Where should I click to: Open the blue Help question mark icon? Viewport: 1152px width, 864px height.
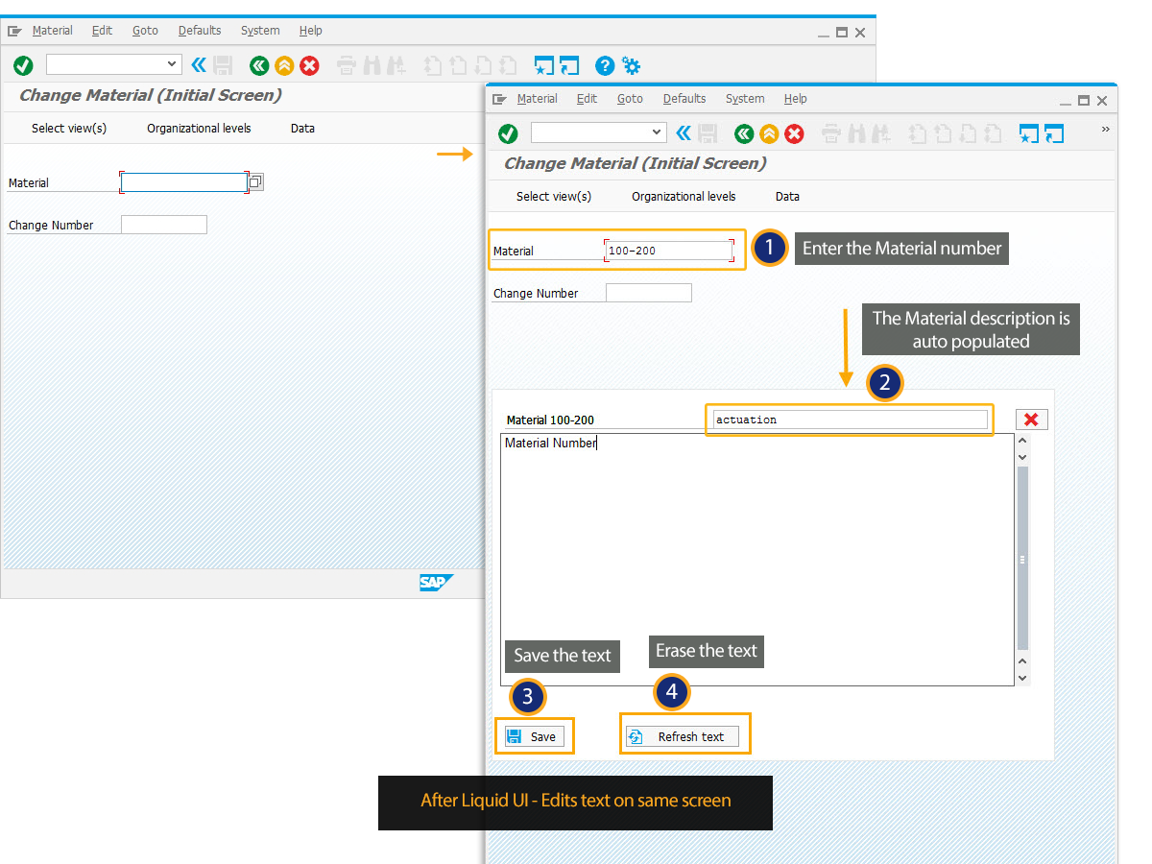(605, 65)
